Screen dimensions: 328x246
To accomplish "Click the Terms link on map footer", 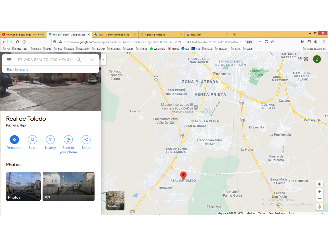I will tap(261, 213).
